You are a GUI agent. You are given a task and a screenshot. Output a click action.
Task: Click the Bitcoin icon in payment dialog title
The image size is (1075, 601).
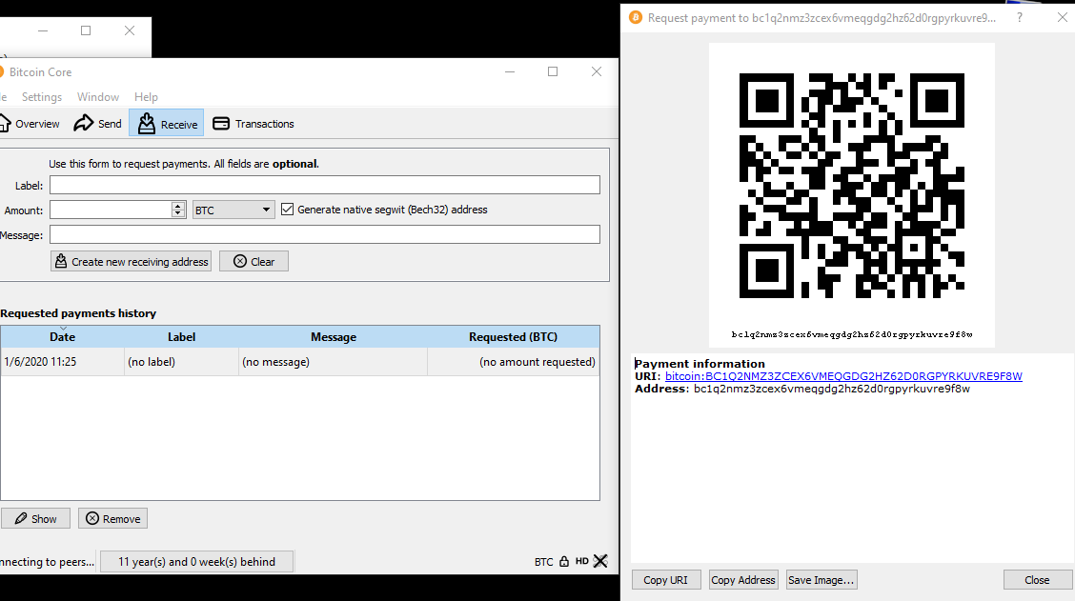pos(636,18)
